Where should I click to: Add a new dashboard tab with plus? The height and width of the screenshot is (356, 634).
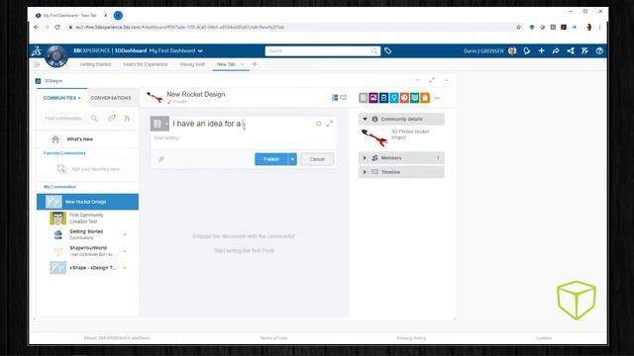pos(255,64)
